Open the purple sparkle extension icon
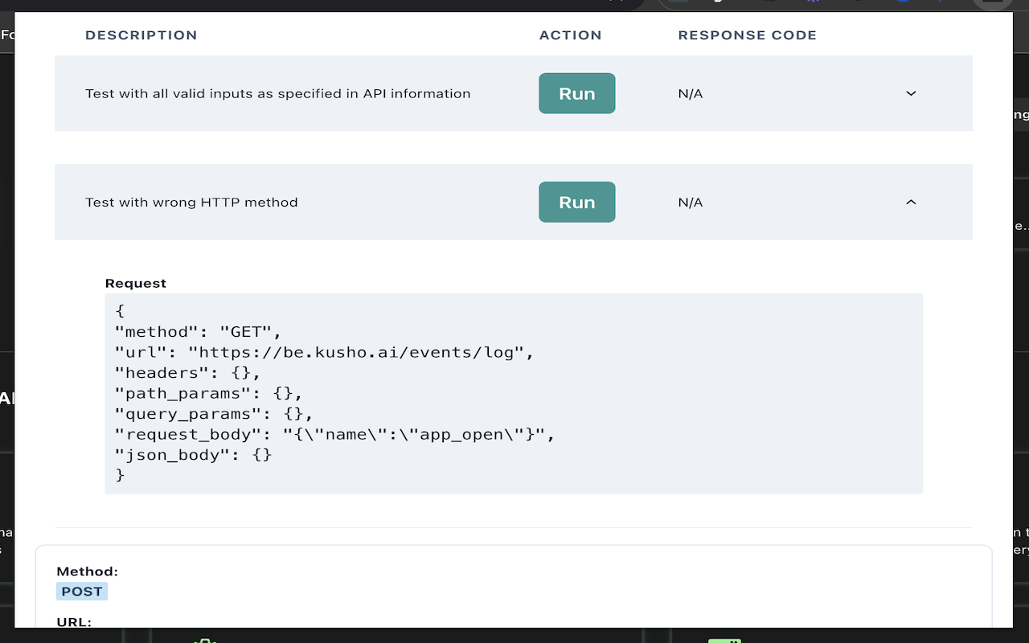 point(812,3)
